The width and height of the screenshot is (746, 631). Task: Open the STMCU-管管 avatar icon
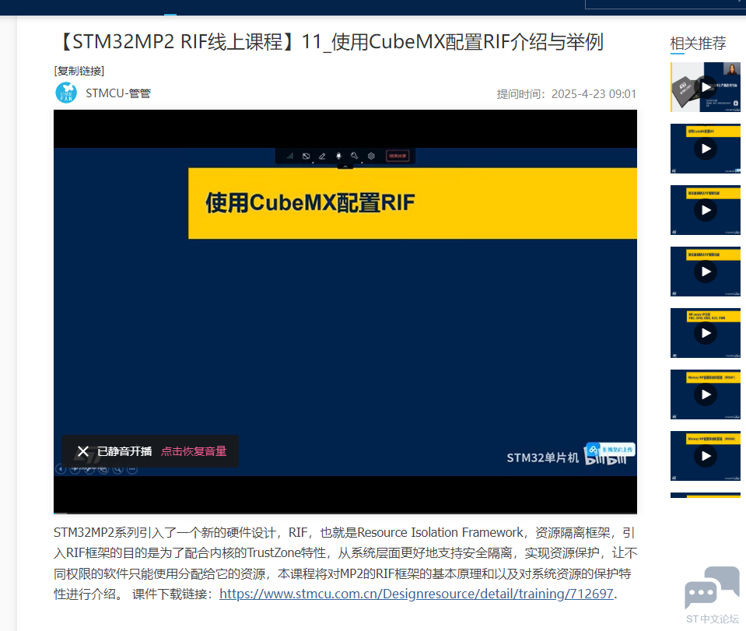(66, 93)
